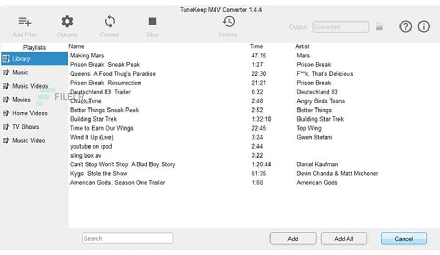Open the Music Video playlist
The width and height of the screenshot is (440, 255).
(34, 141)
